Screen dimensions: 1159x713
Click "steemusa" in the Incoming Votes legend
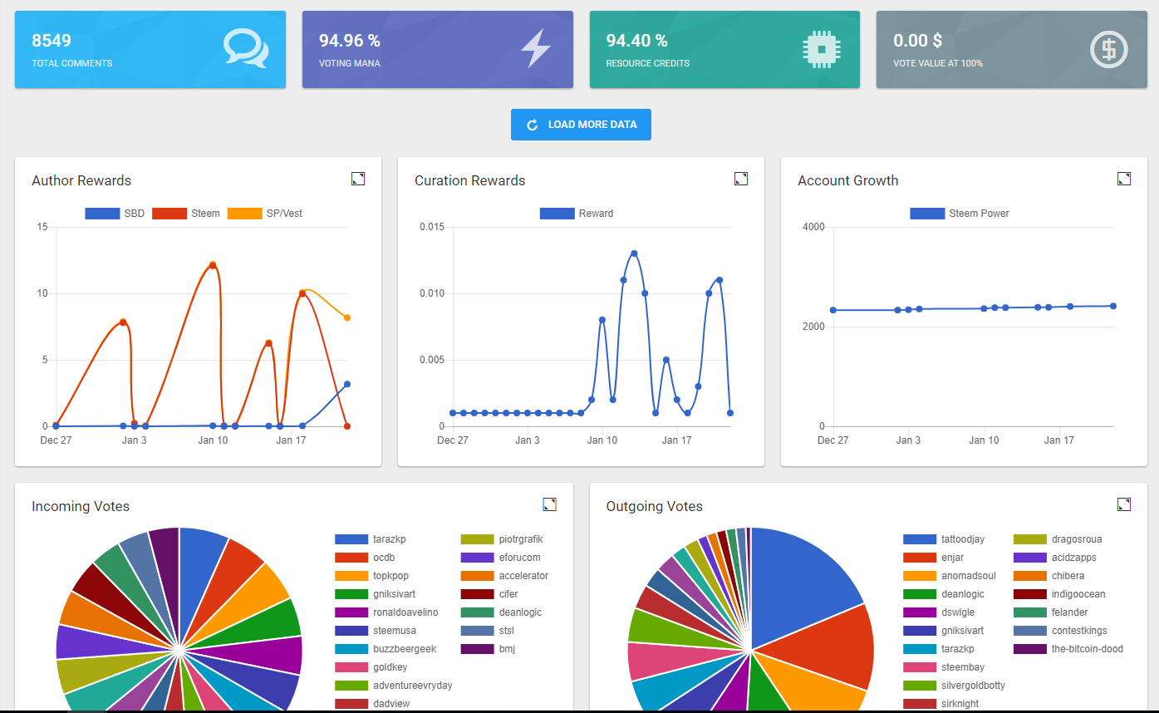point(395,631)
